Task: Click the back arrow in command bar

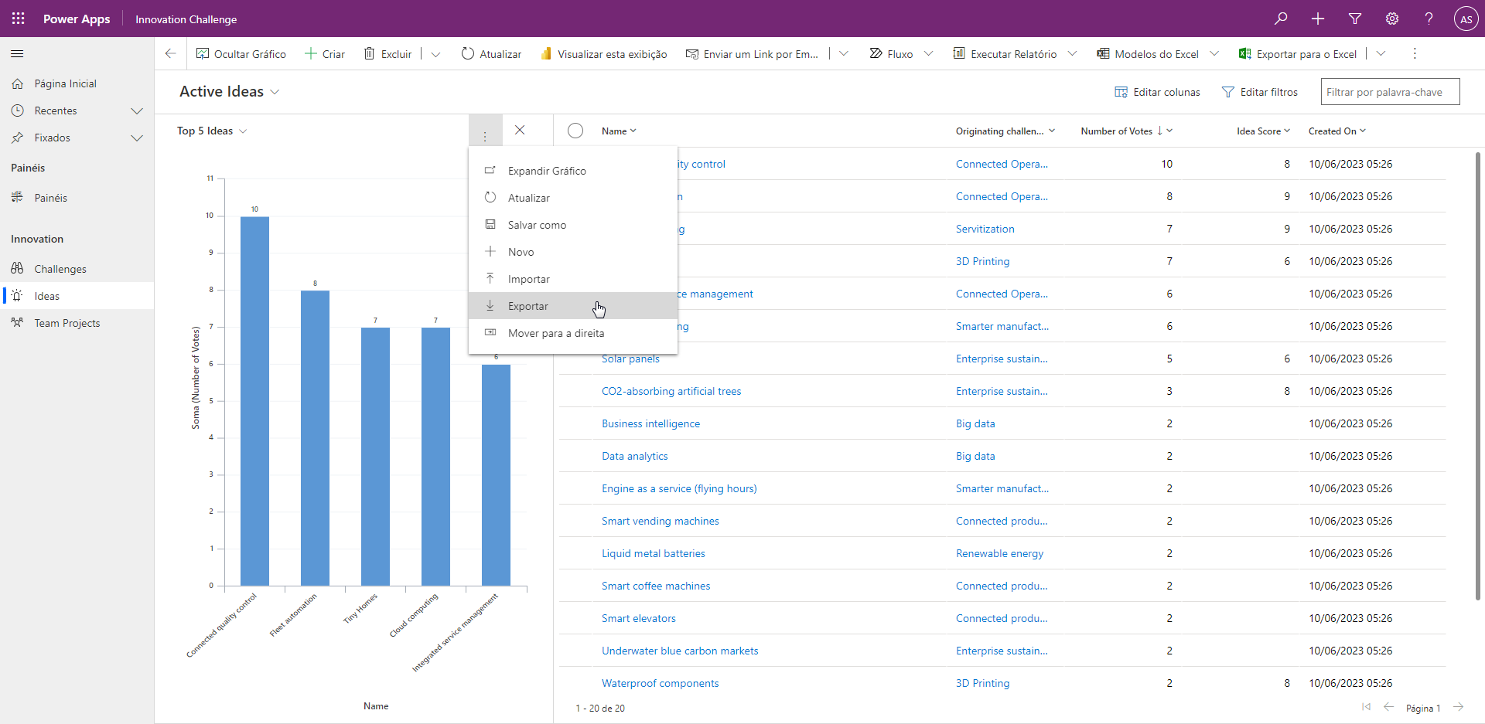Action: [x=171, y=54]
